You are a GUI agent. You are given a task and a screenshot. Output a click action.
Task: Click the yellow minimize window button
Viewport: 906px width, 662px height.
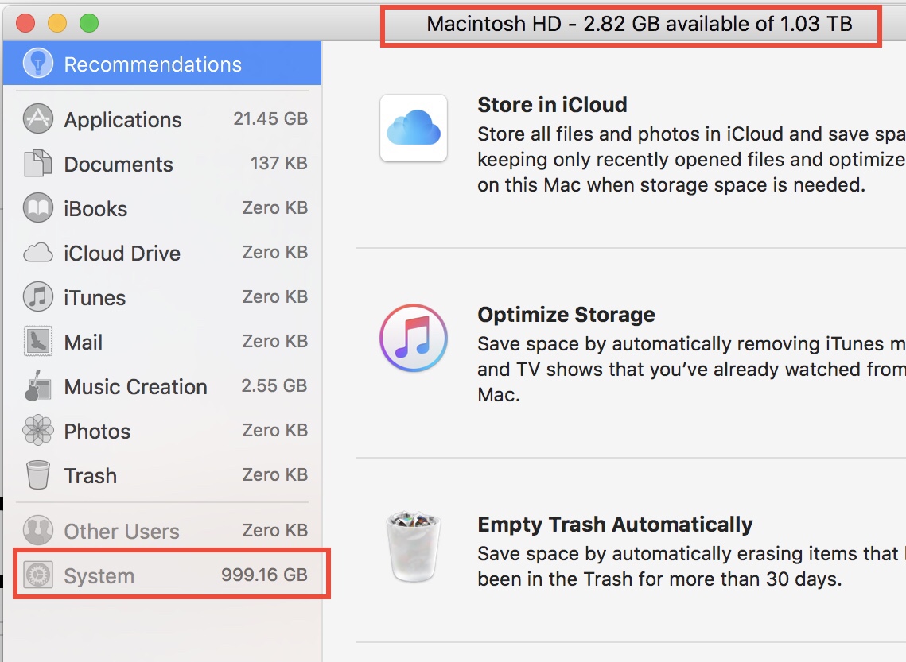(x=57, y=23)
